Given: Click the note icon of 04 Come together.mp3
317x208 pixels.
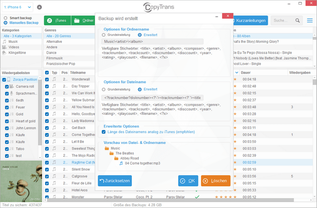Looking at the screenshot, I should pos(121,163).
